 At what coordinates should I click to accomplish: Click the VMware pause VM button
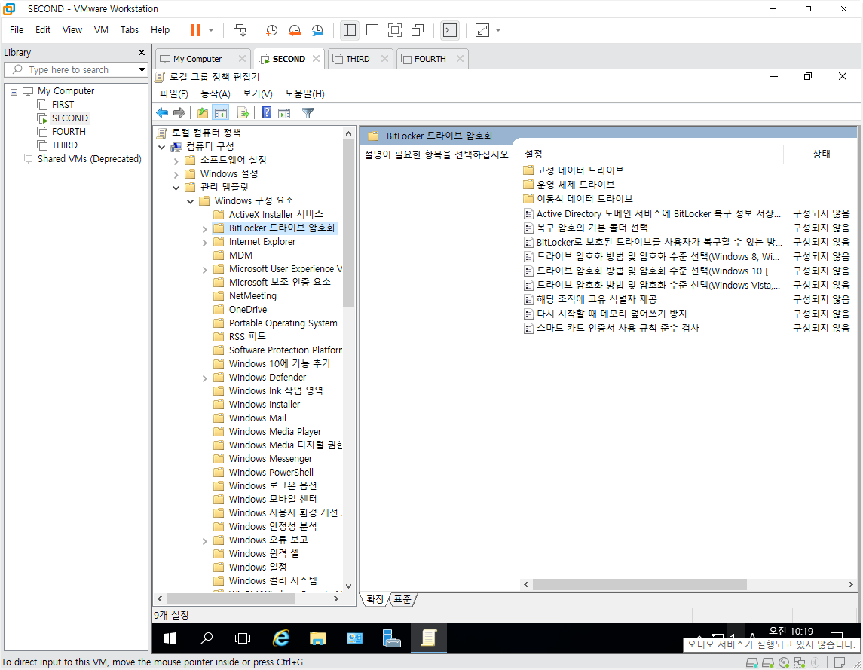(195, 30)
